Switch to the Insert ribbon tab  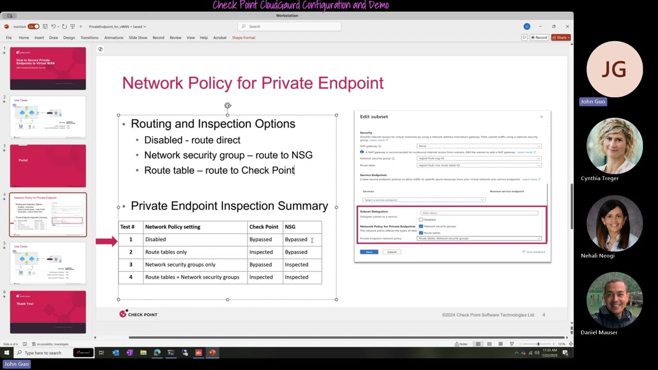[x=39, y=38]
